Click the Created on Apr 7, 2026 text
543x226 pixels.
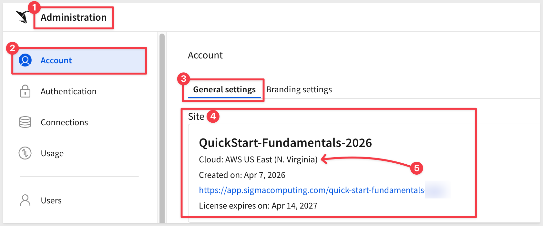pyautogui.click(x=242, y=175)
